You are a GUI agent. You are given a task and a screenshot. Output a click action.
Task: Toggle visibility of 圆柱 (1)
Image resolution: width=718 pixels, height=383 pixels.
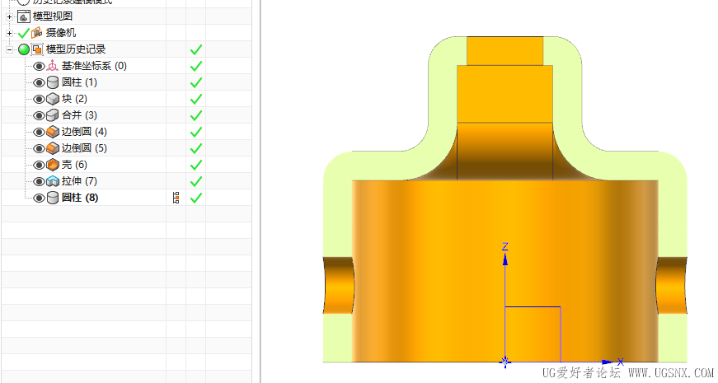39,83
